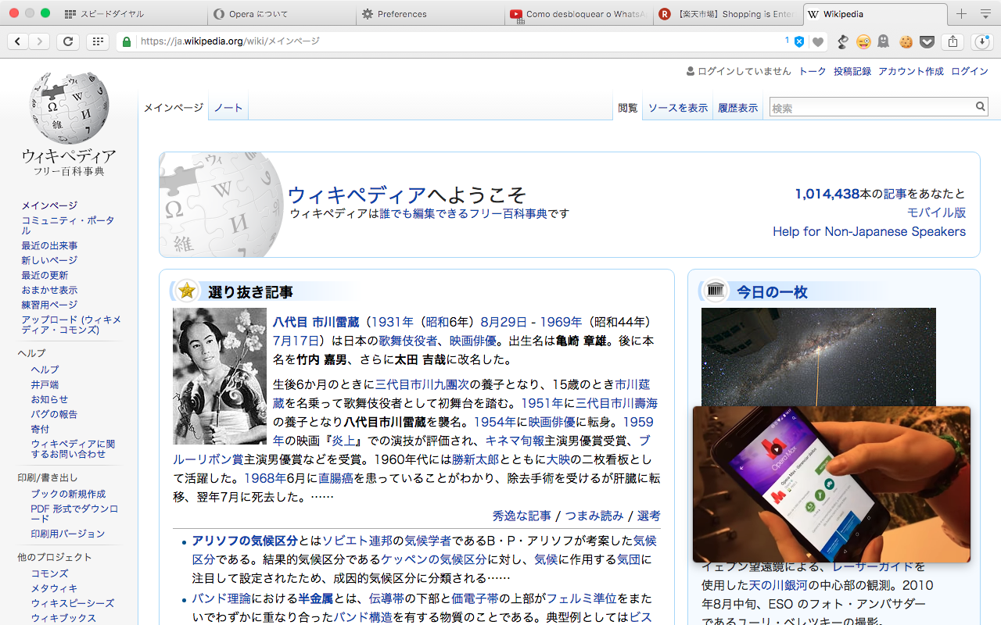Open the ソースを表示 tab

pyautogui.click(x=678, y=108)
